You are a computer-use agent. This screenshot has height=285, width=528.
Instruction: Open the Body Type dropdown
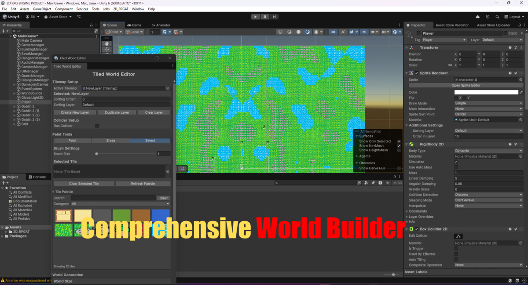point(488,151)
